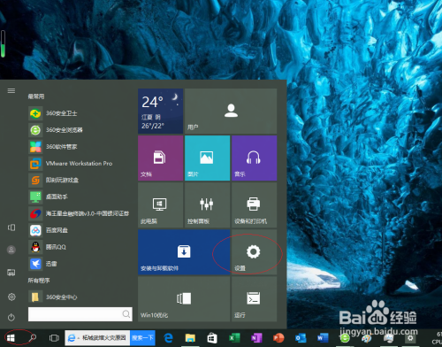
Task: Open 360软件管家 app entry
Action: click(x=80, y=147)
